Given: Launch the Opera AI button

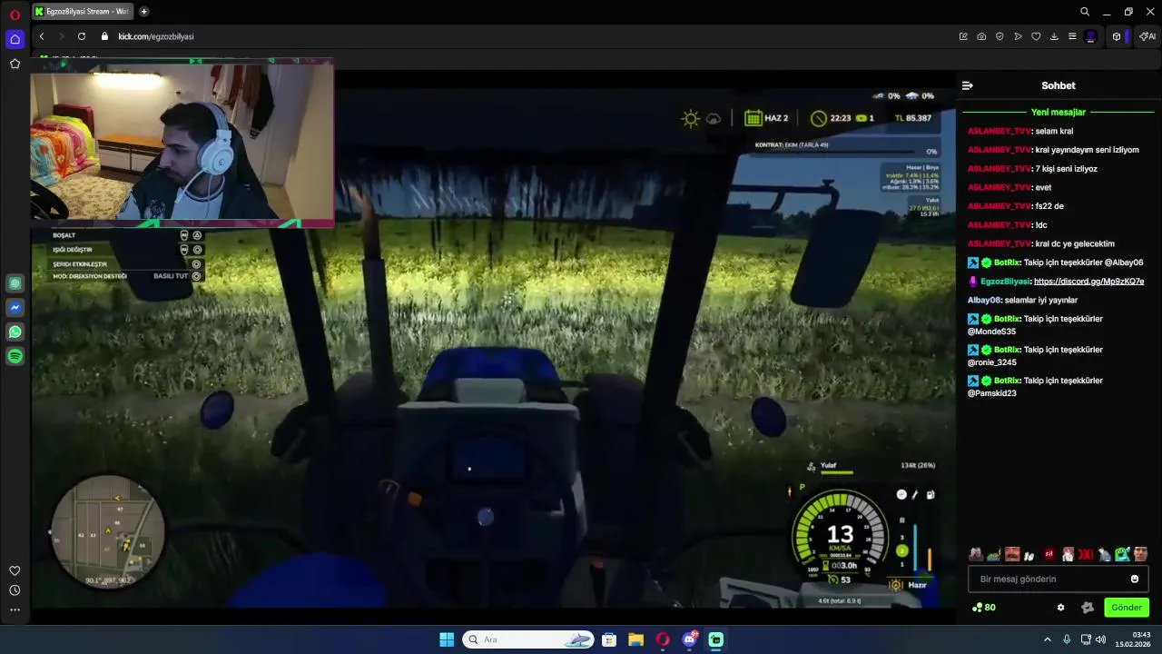Looking at the screenshot, I should click(1147, 36).
